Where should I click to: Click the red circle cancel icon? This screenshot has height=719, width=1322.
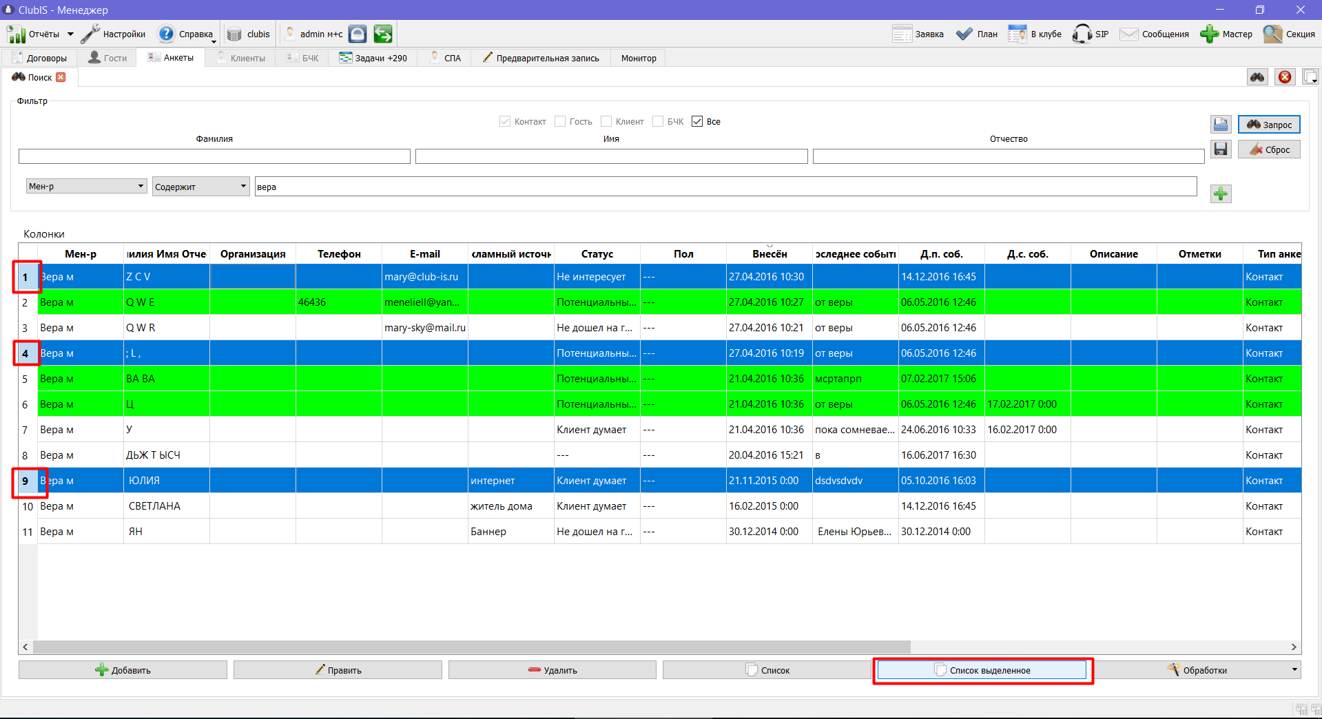(1285, 77)
